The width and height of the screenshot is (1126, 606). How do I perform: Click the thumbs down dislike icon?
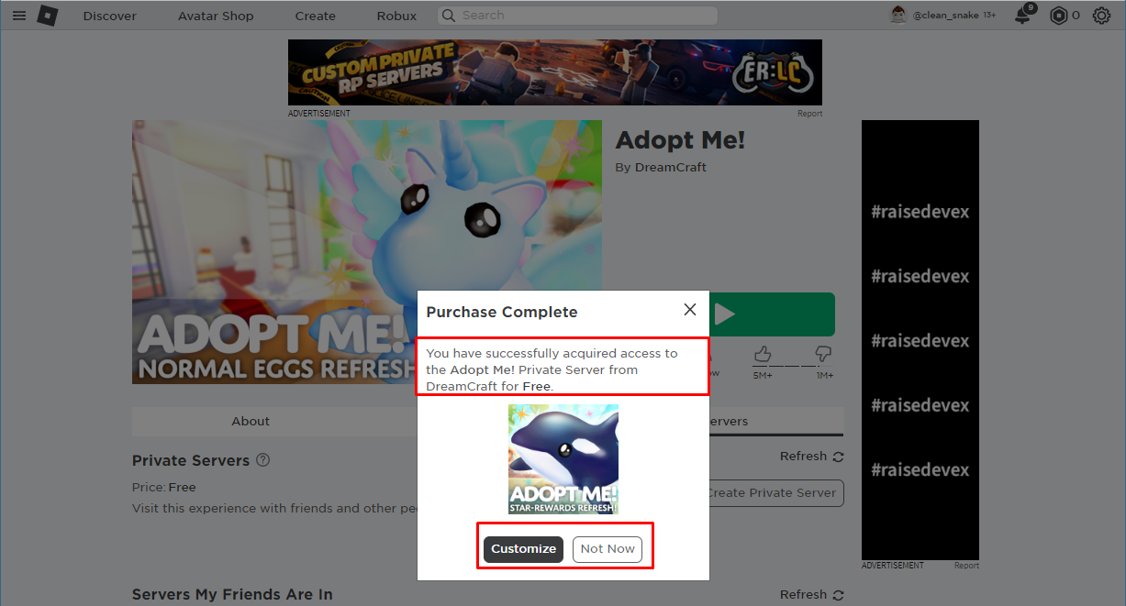[823, 354]
